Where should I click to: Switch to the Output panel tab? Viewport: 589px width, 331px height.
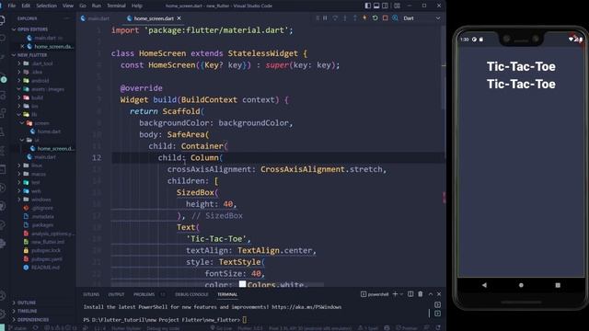(116, 294)
